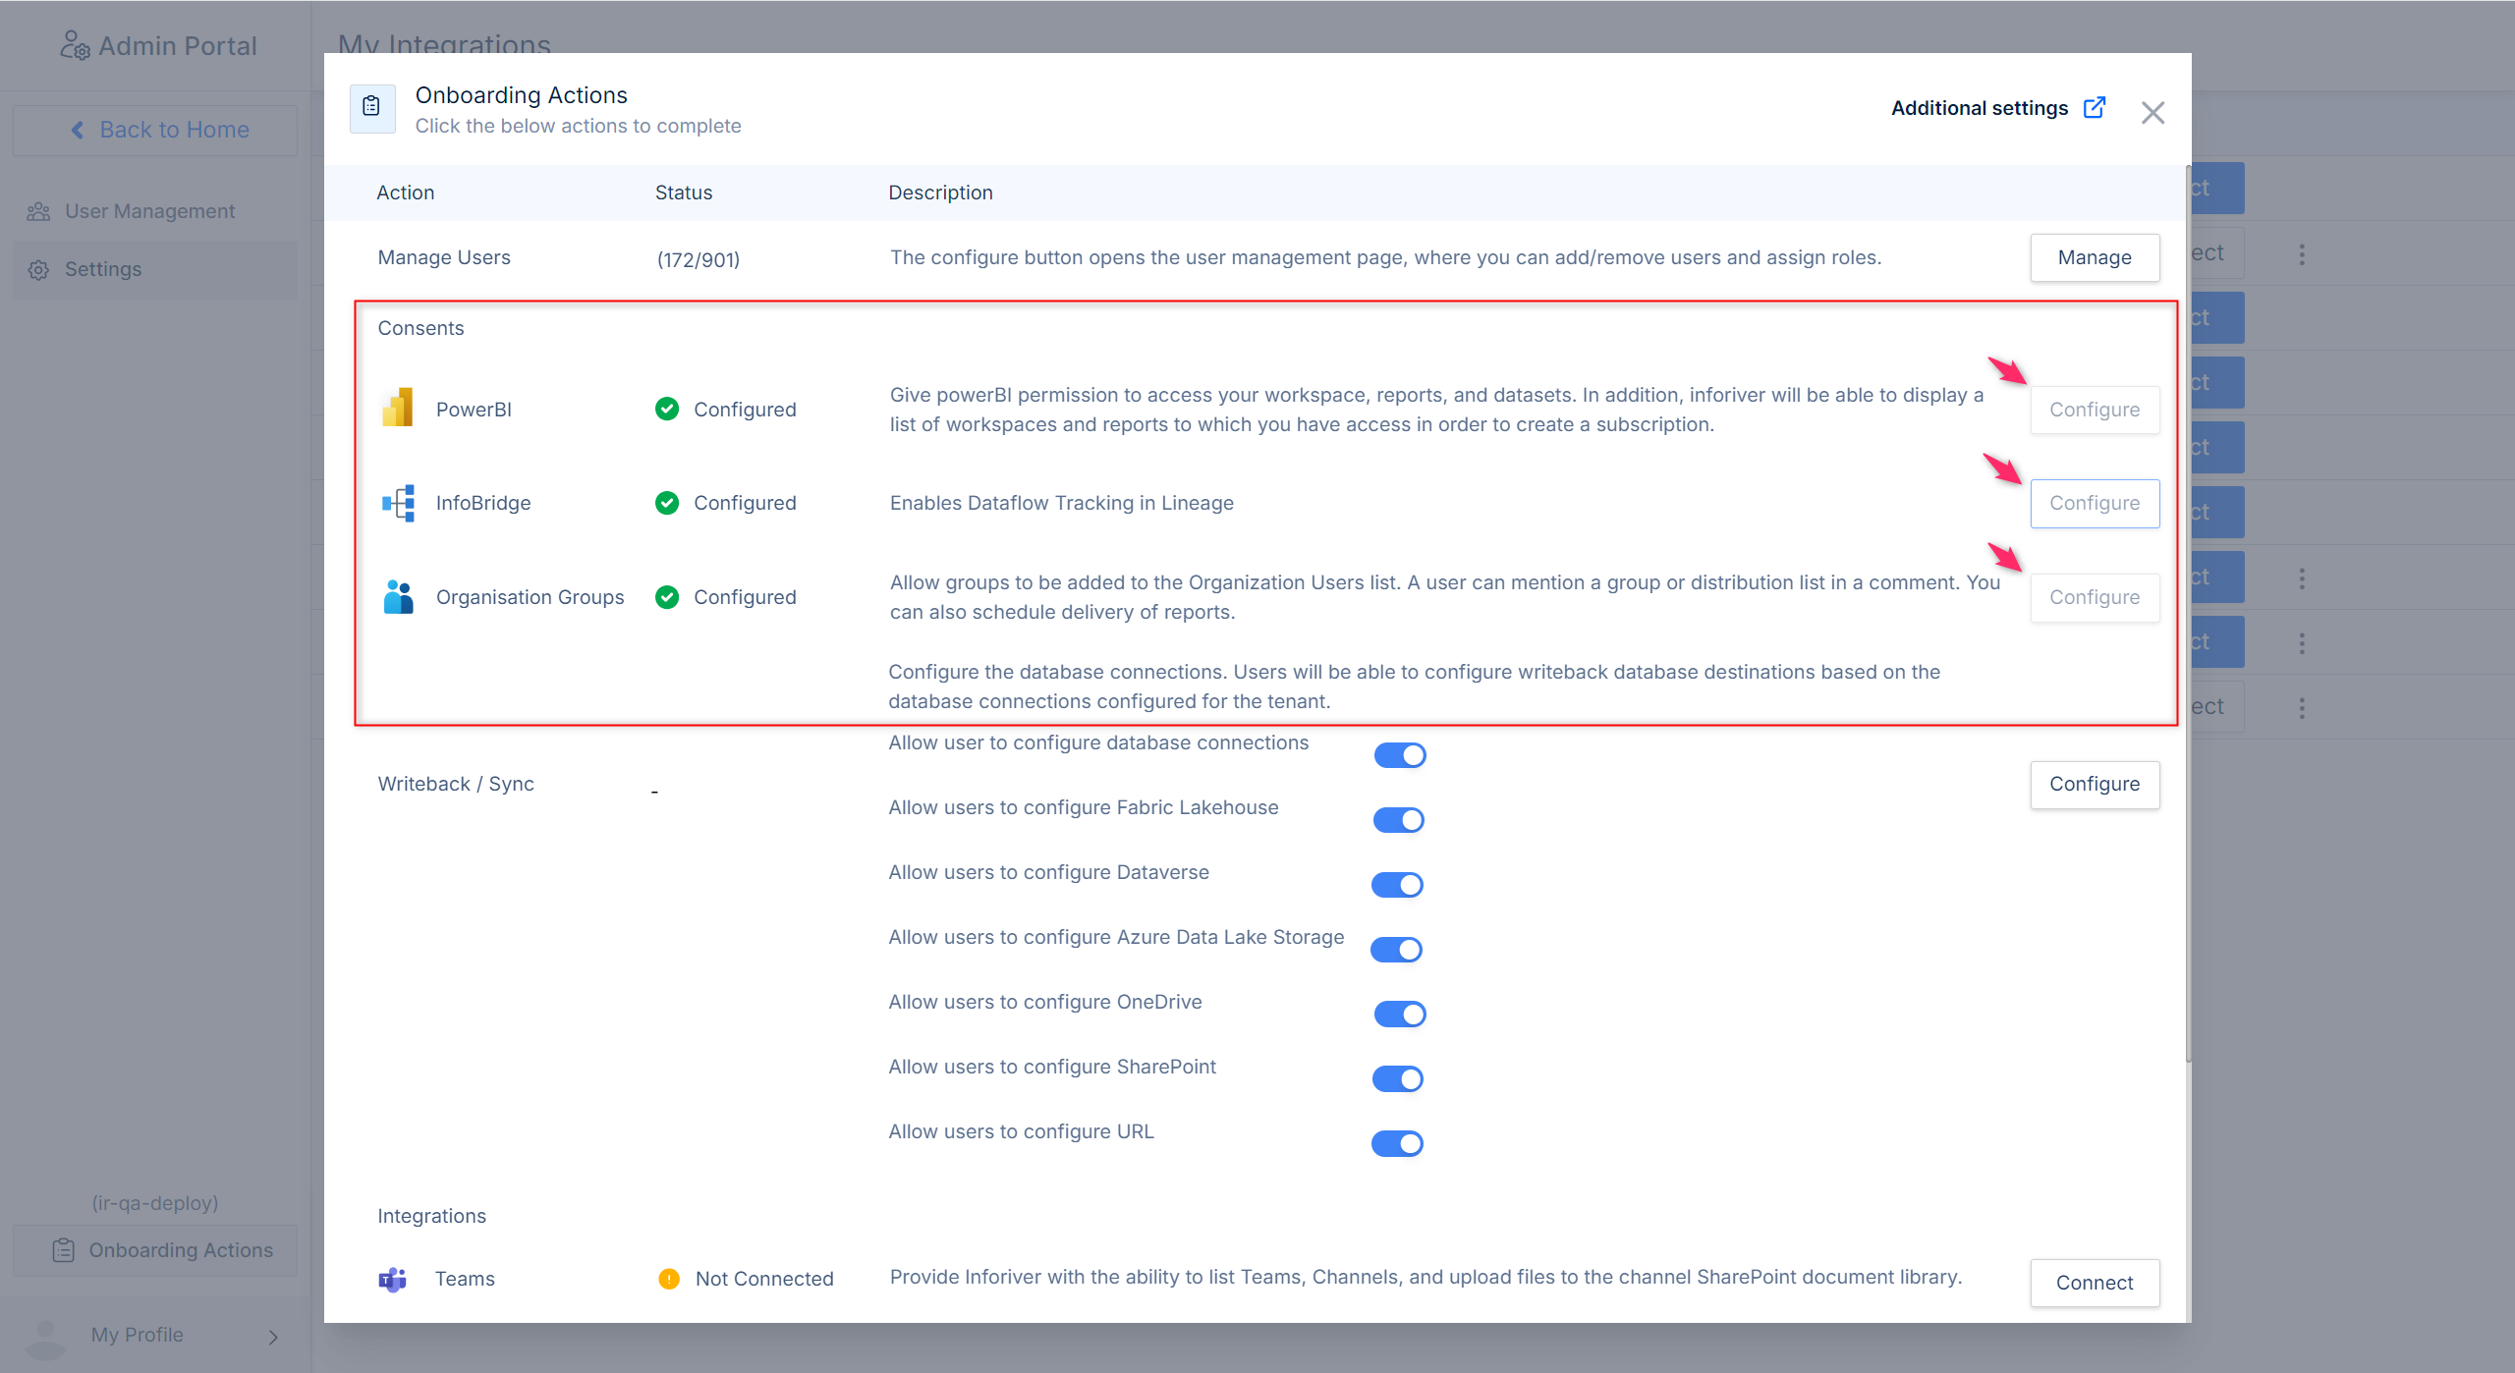Toggle Allow users to configure URL switch

click(1397, 1144)
